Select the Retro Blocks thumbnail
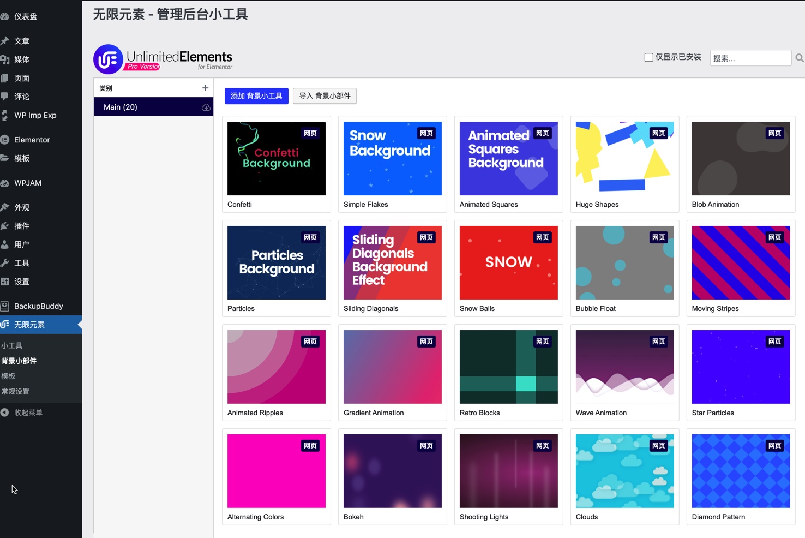The width and height of the screenshot is (805, 538). pyautogui.click(x=509, y=367)
